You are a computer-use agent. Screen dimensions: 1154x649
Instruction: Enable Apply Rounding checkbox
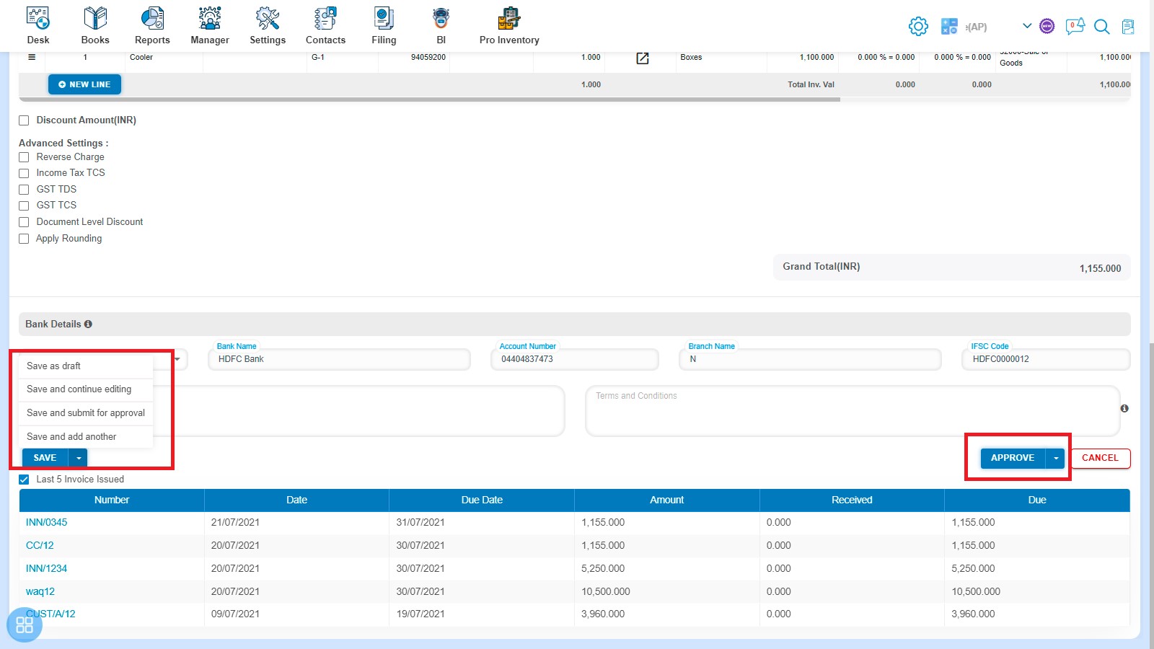pos(24,239)
